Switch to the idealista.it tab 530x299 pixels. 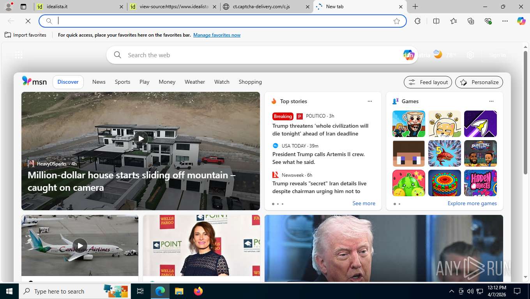(81, 7)
